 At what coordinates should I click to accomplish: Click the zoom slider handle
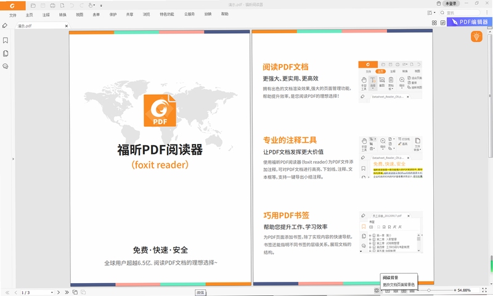(x=429, y=290)
